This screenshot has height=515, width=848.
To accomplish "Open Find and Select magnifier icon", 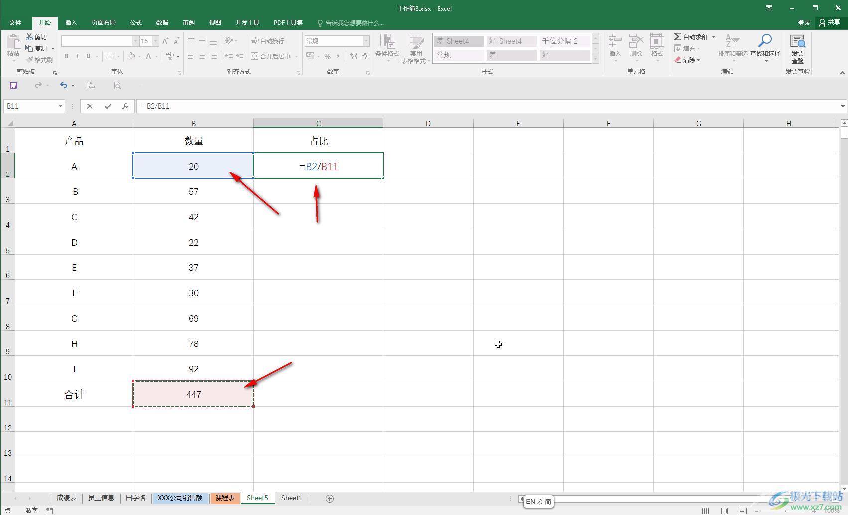I will (765, 41).
